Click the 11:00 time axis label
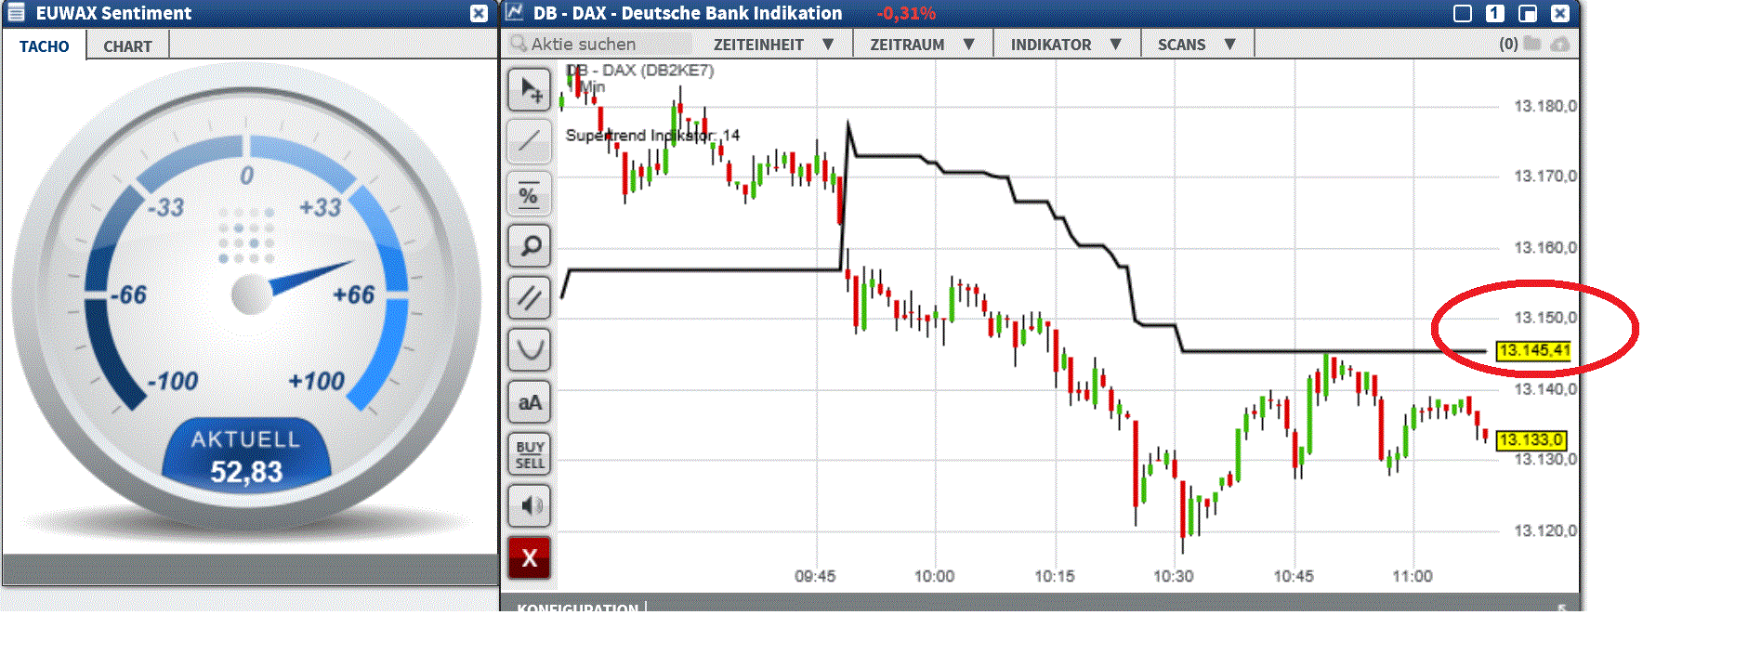 click(x=1413, y=577)
